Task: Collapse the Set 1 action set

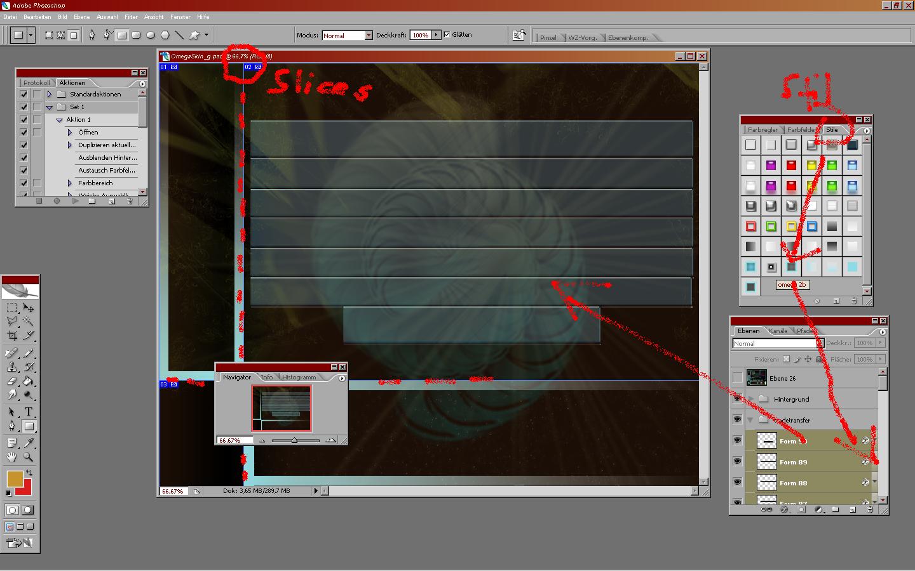Action: (49, 107)
